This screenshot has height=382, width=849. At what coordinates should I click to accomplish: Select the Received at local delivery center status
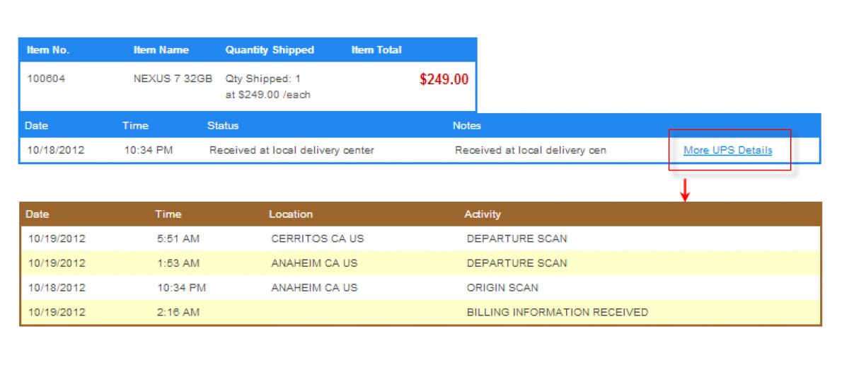coord(291,151)
